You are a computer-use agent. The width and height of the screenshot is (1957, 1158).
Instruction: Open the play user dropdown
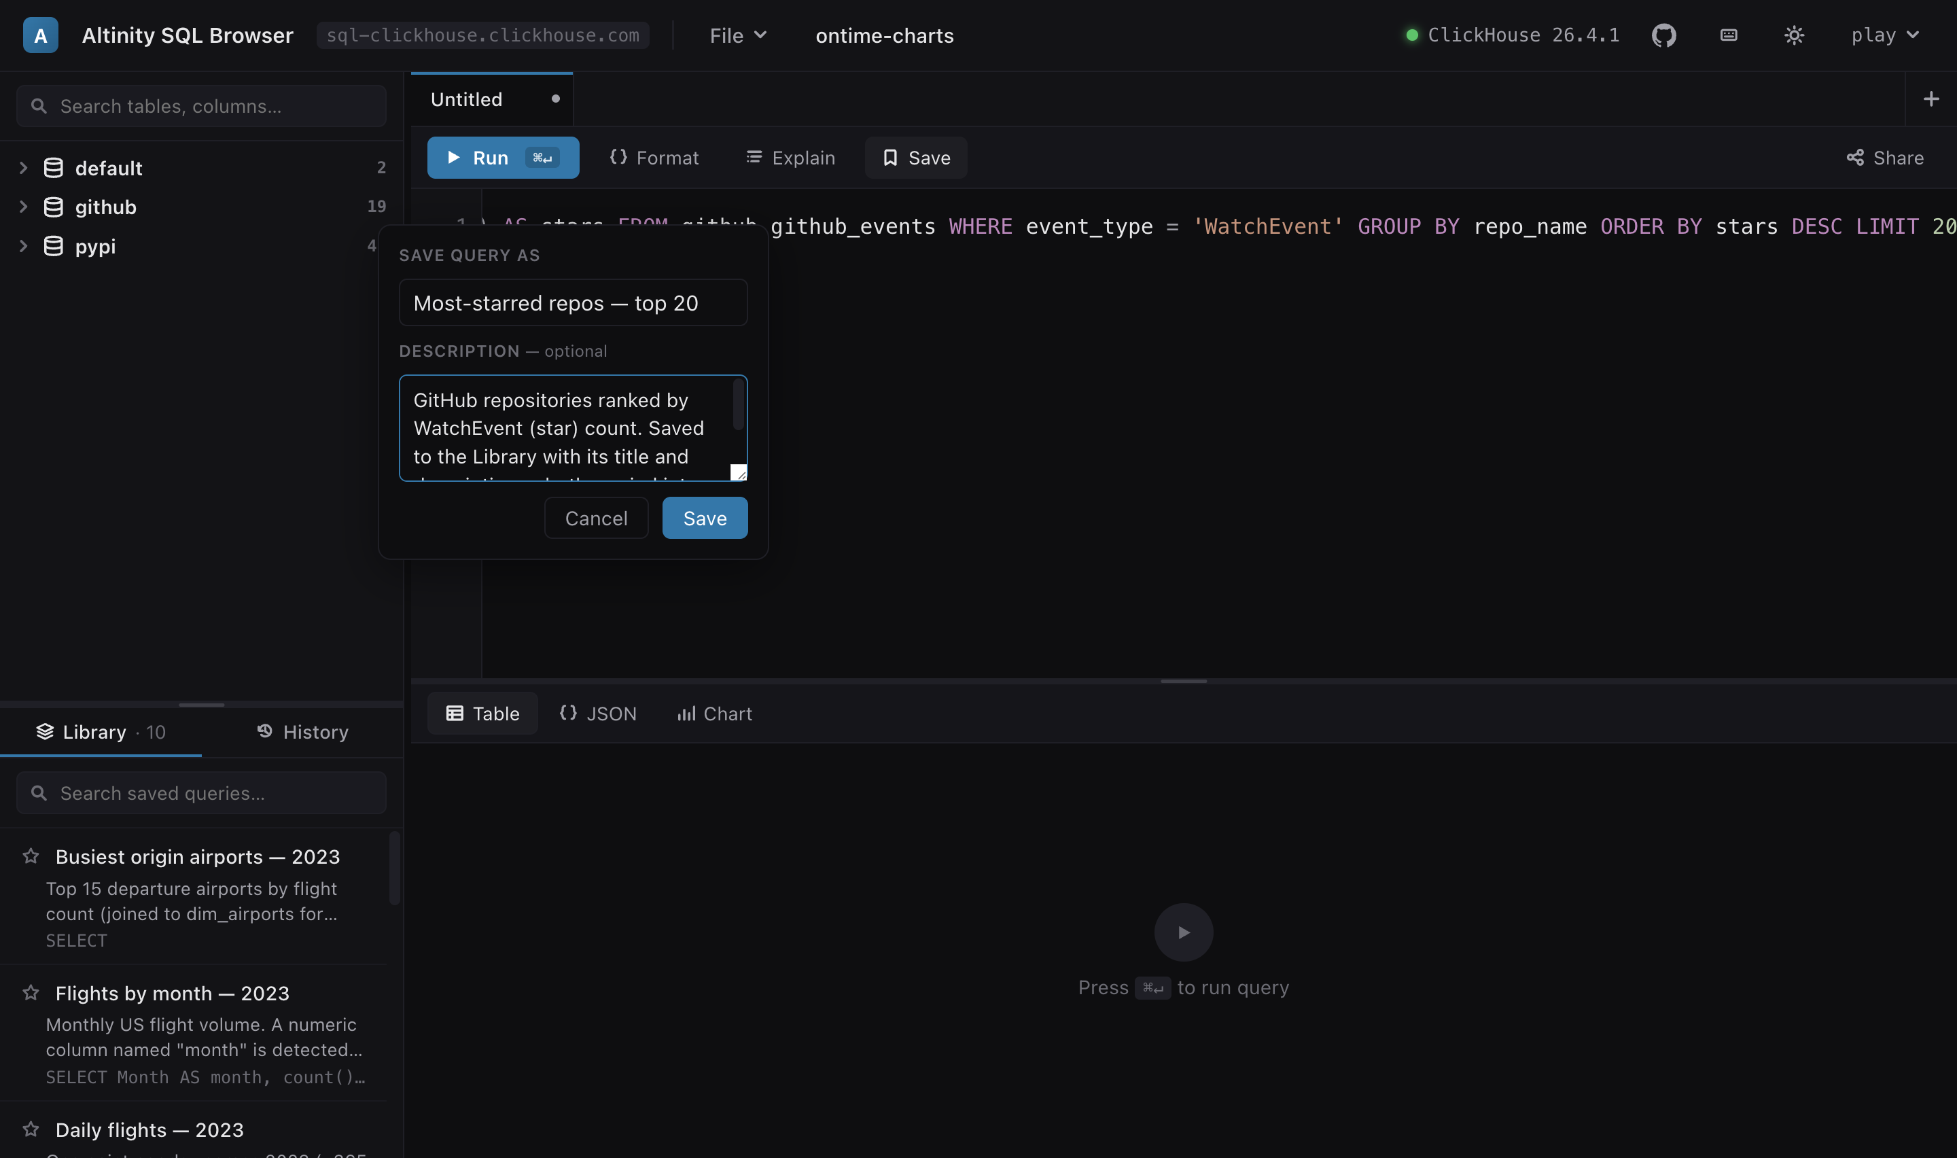(1884, 35)
